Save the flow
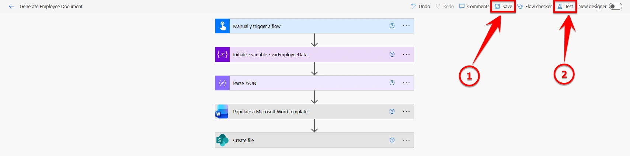 click(503, 6)
